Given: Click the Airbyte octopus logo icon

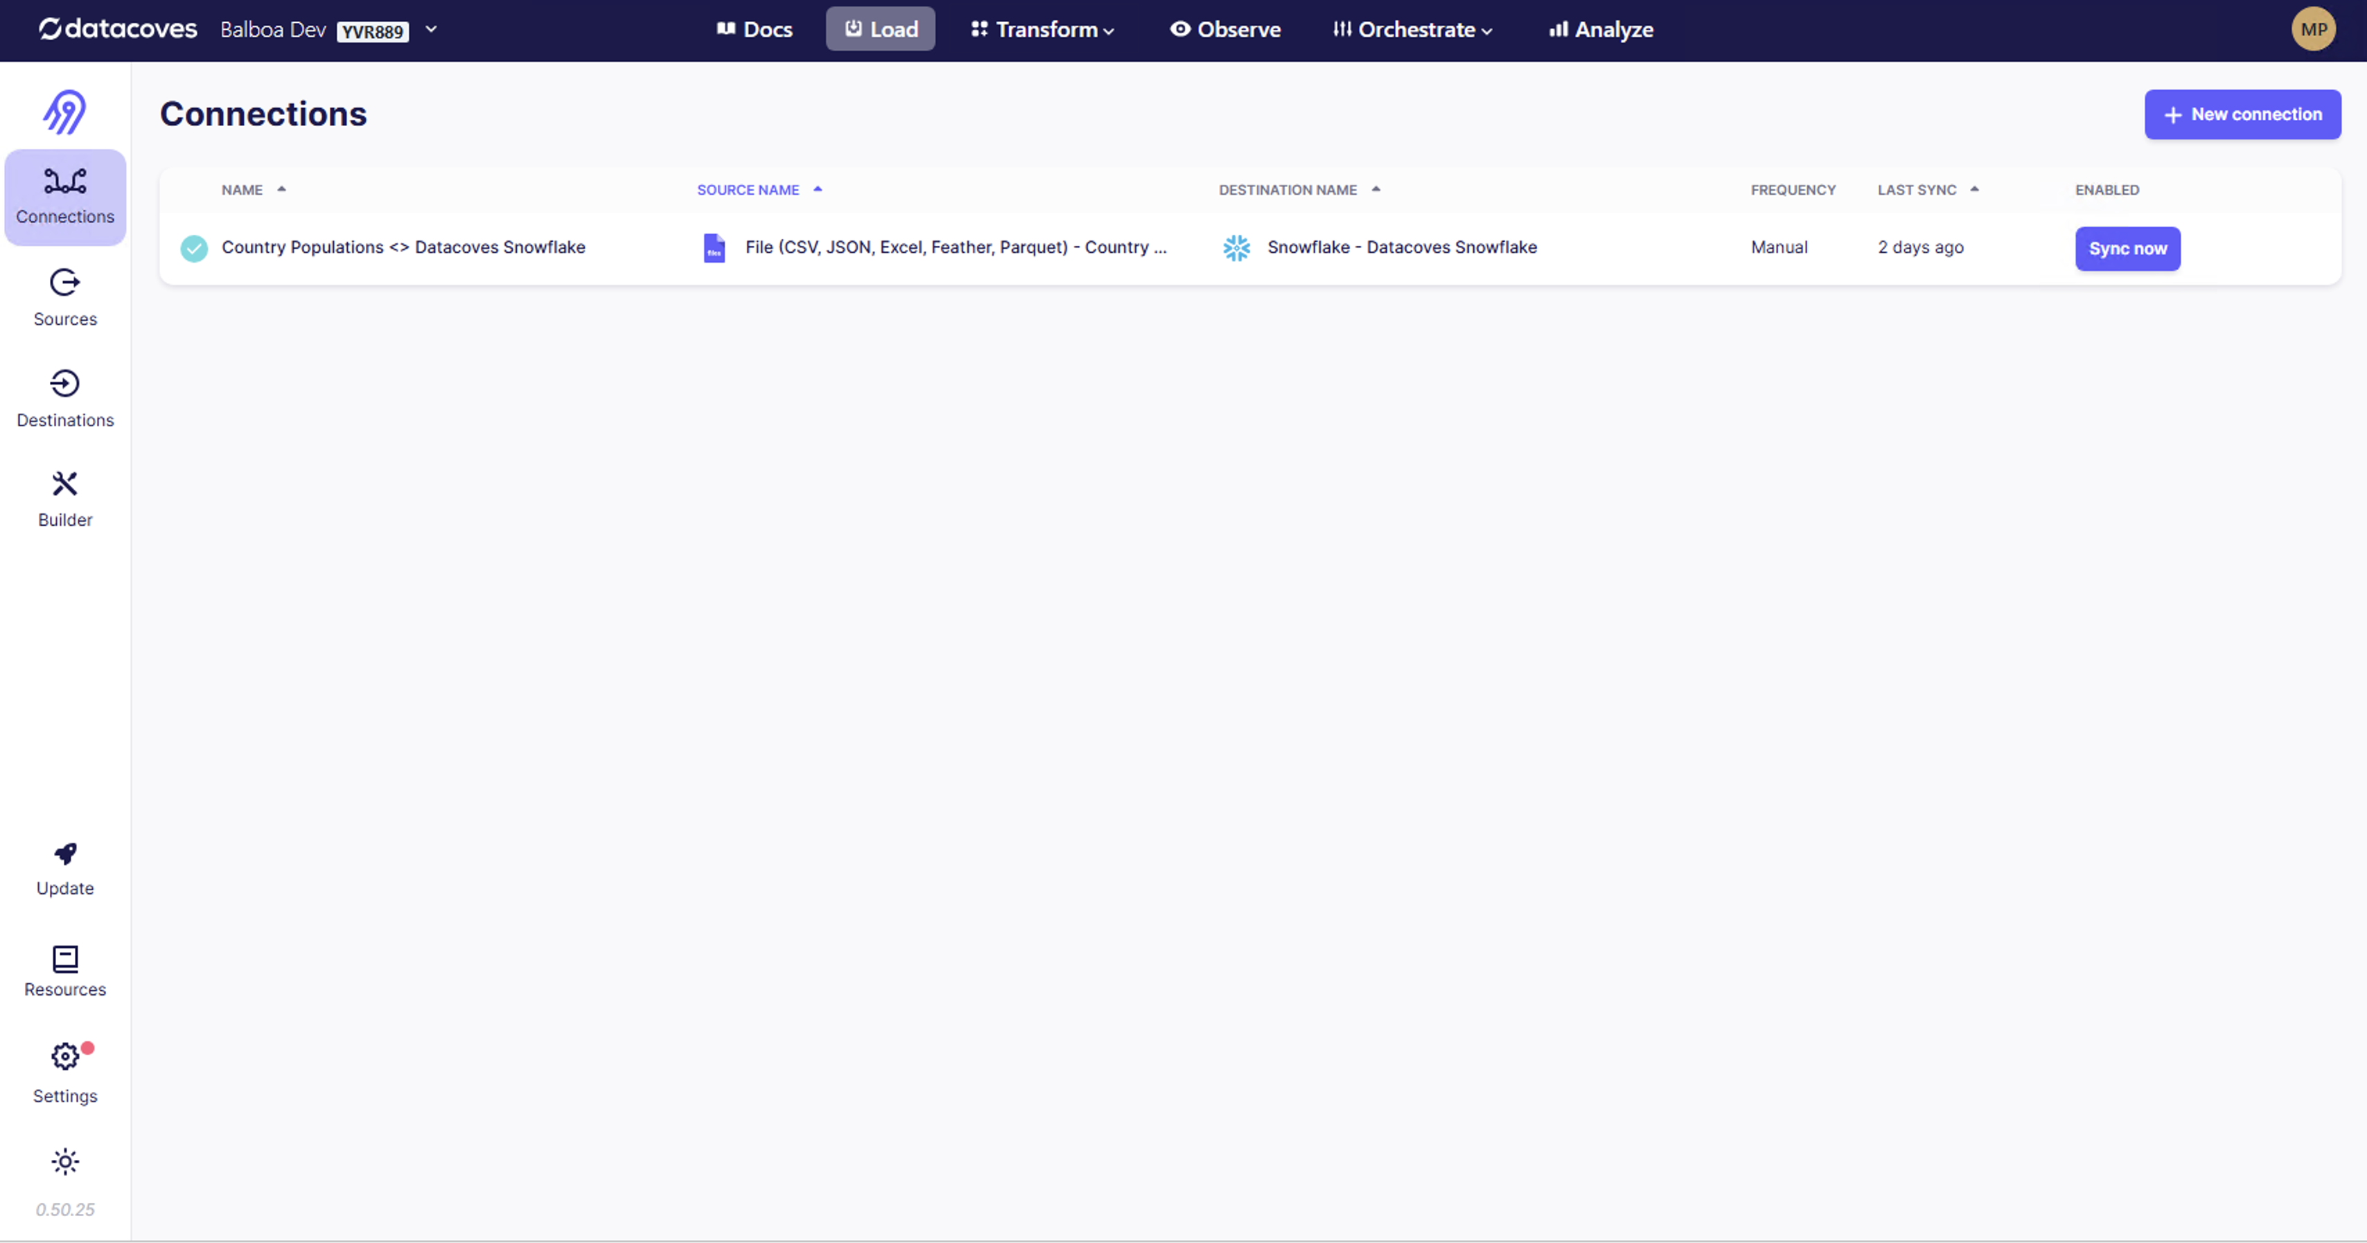Looking at the screenshot, I should (64, 112).
